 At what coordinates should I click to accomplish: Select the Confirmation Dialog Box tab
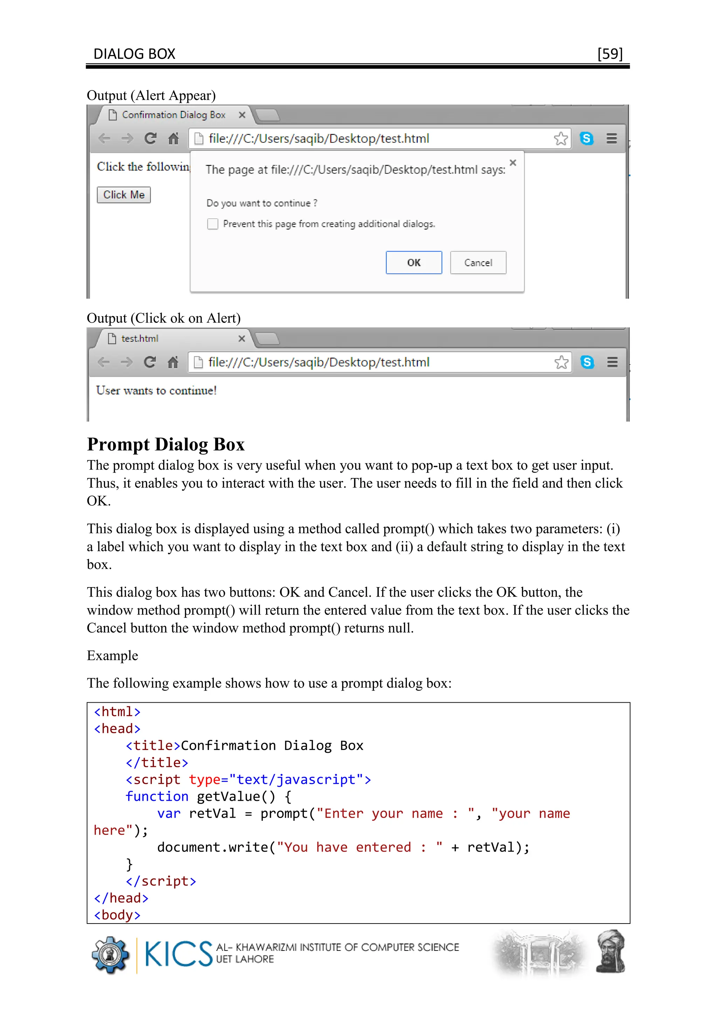click(x=173, y=115)
